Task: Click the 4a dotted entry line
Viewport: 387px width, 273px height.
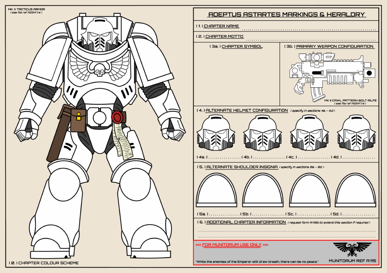Action: tap(224, 157)
